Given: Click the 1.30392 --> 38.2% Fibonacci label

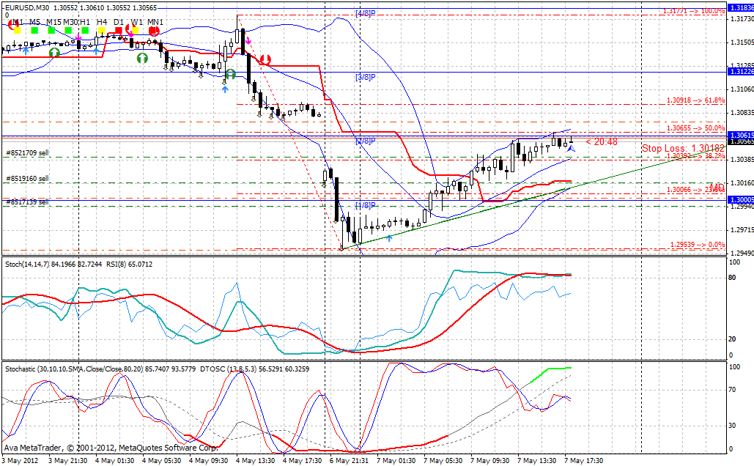Looking at the screenshot, I should 695,156.
